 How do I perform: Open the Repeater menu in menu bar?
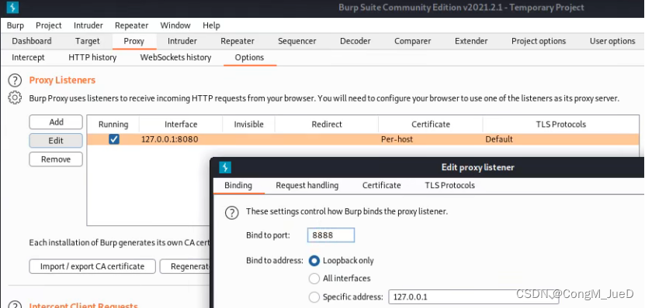click(x=131, y=26)
